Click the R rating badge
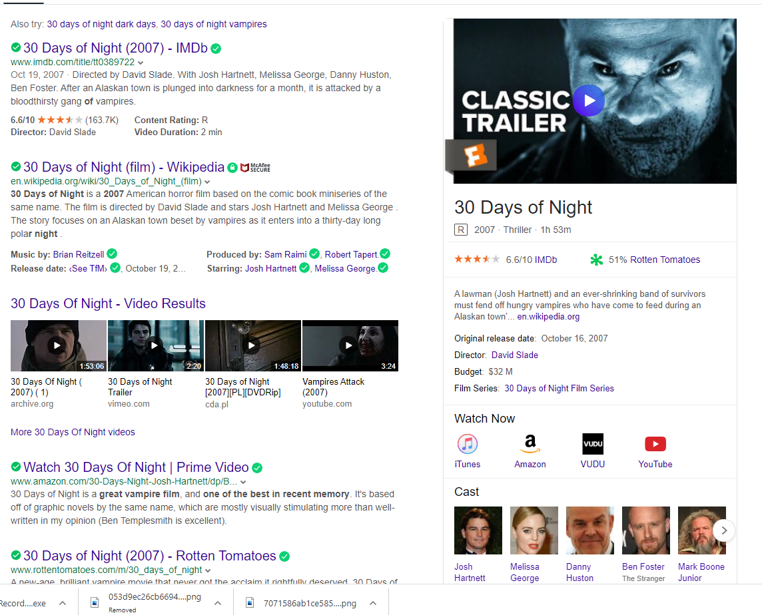Screen dimensions: 762x615 click(461, 230)
